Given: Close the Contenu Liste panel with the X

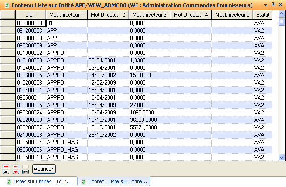Looking at the screenshot, I should (x=281, y=4).
